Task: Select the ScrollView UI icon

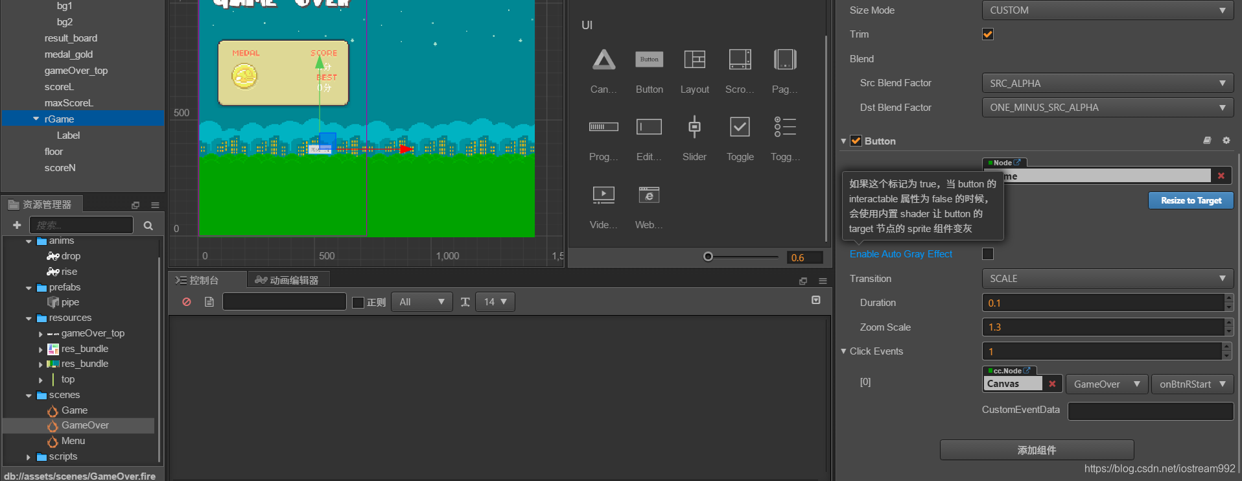Action: [740, 60]
